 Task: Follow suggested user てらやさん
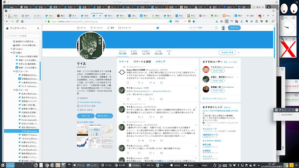click(218, 71)
